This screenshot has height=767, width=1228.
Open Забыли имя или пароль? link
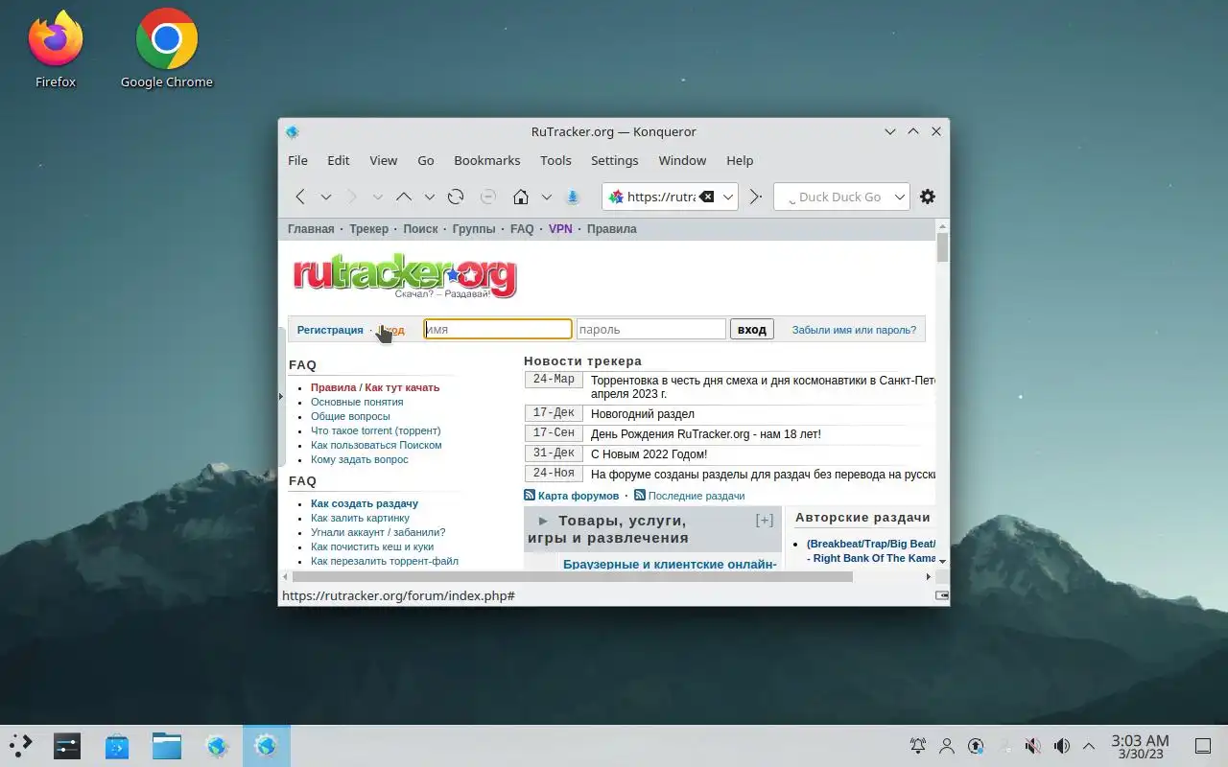(854, 330)
